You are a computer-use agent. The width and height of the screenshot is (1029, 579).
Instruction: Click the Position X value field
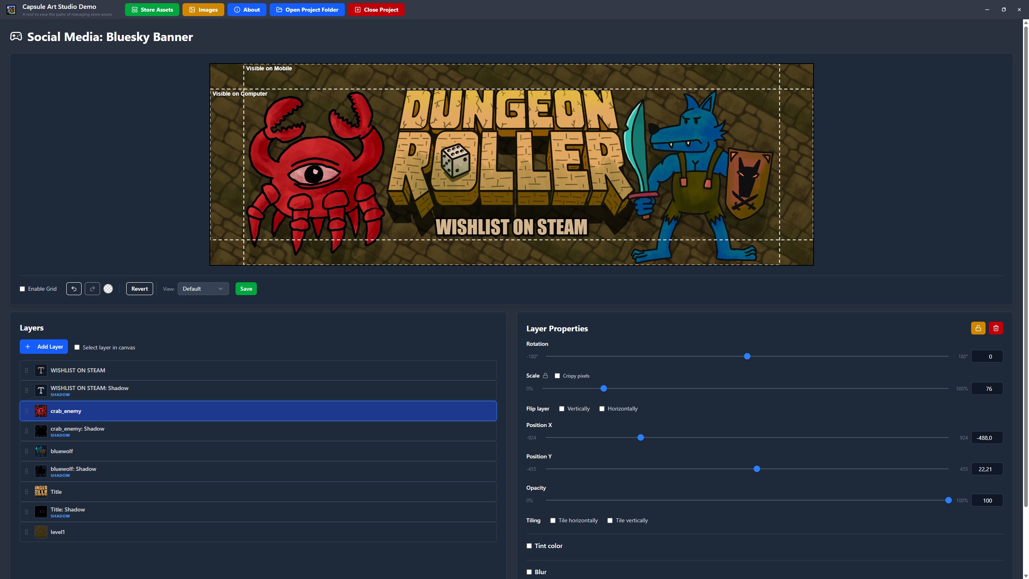[x=987, y=437]
